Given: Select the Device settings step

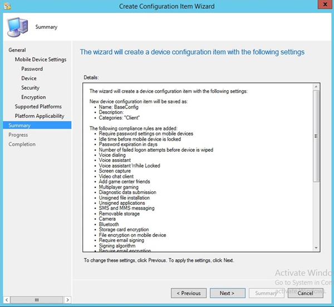Looking at the screenshot, I should [x=29, y=78].
